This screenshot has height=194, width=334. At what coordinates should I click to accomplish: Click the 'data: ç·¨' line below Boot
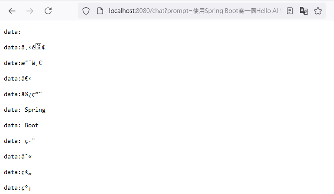(x=19, y=141)
